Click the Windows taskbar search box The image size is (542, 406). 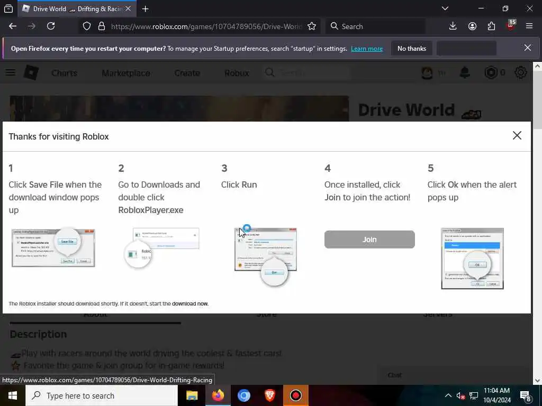click(101, 395)
